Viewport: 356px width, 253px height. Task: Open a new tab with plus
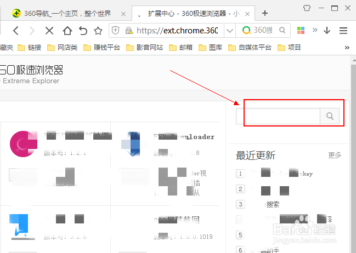(x=265, y=13)
